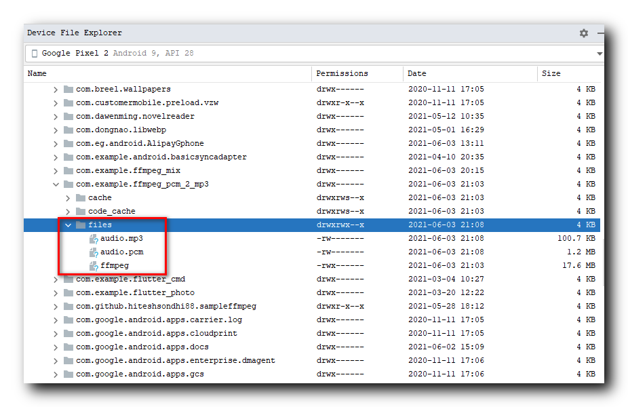Open the Device File Explorer gear settings
Viewport: 628px width, 407px height.
coord(583,33)
